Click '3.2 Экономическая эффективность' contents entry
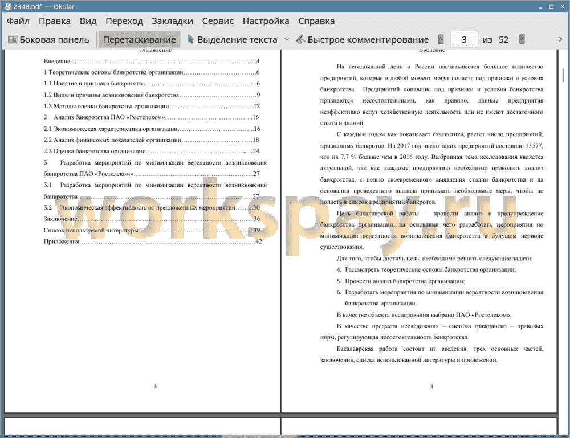 coord(152,207)
